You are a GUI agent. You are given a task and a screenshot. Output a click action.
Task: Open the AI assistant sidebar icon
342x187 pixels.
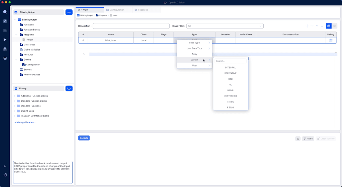[x=5, y=58]
